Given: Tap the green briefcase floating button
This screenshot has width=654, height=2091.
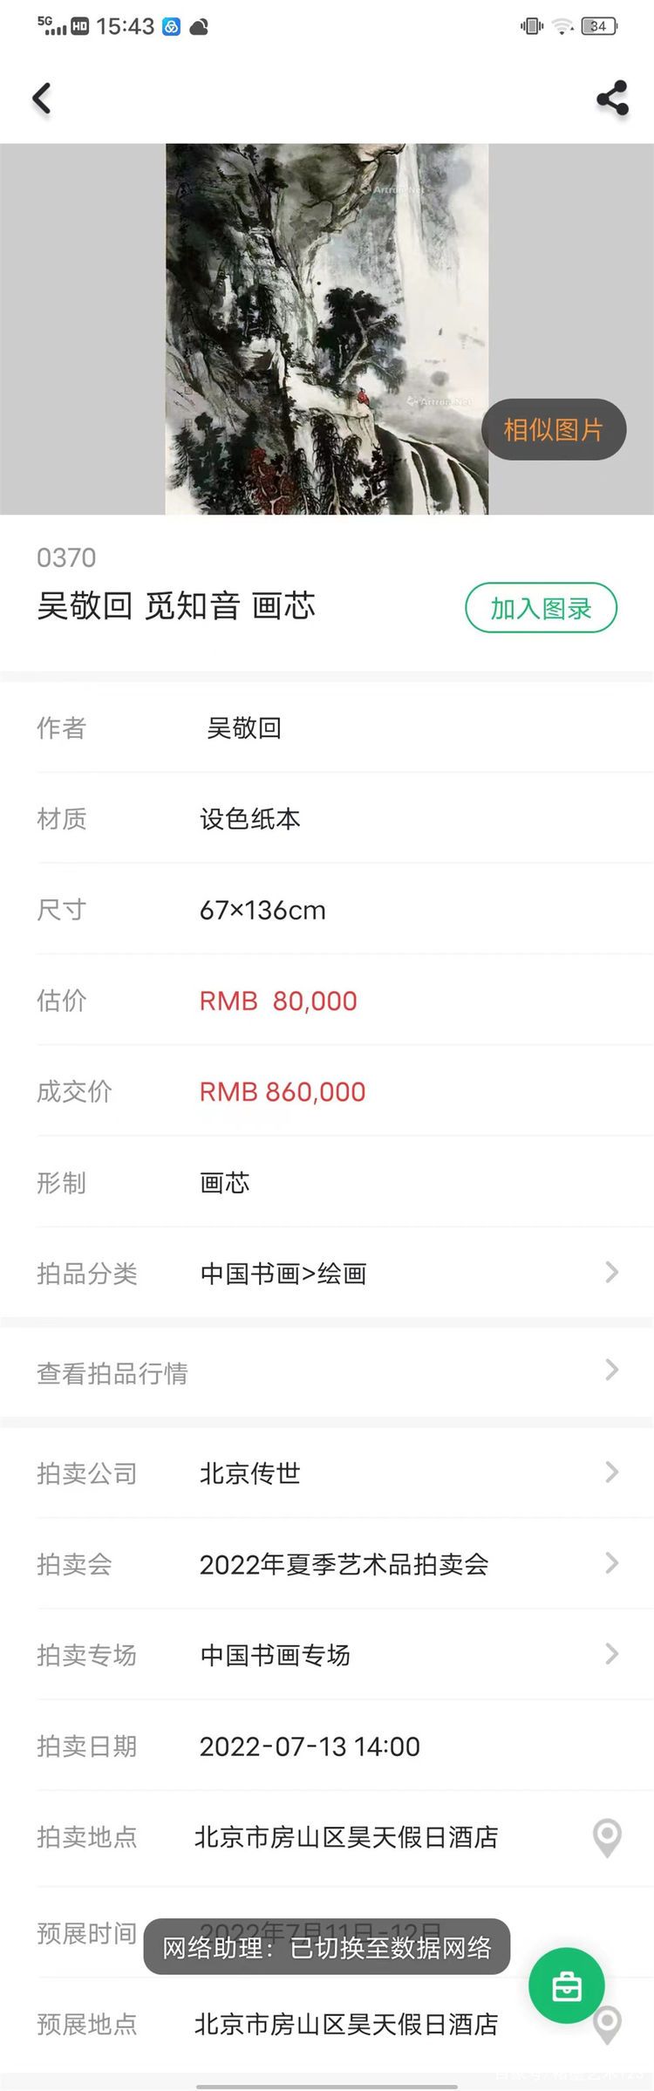Looking at the screenshot, I should point(567,1985).
